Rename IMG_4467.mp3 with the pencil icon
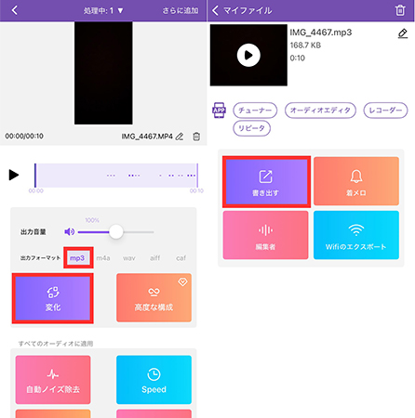This screenshot has width=415, height=418. pos(403,33)
